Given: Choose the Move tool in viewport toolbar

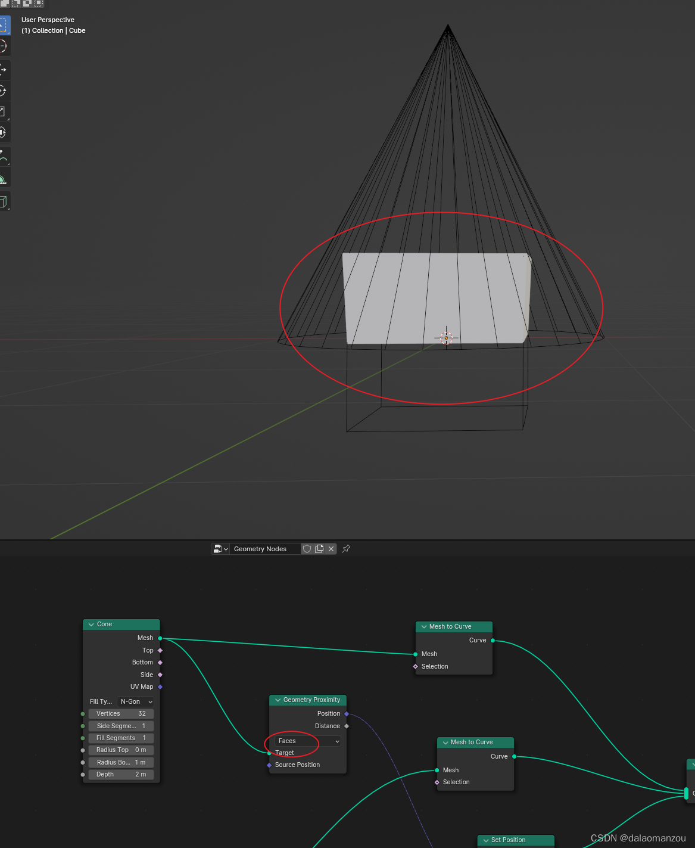Looking at the screenshot, I should click(3, 70).
